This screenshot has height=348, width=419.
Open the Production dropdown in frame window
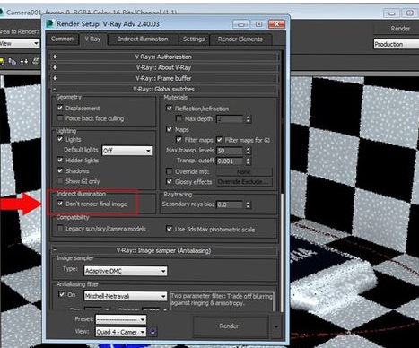pyautogui.click(x=397, y=44)
